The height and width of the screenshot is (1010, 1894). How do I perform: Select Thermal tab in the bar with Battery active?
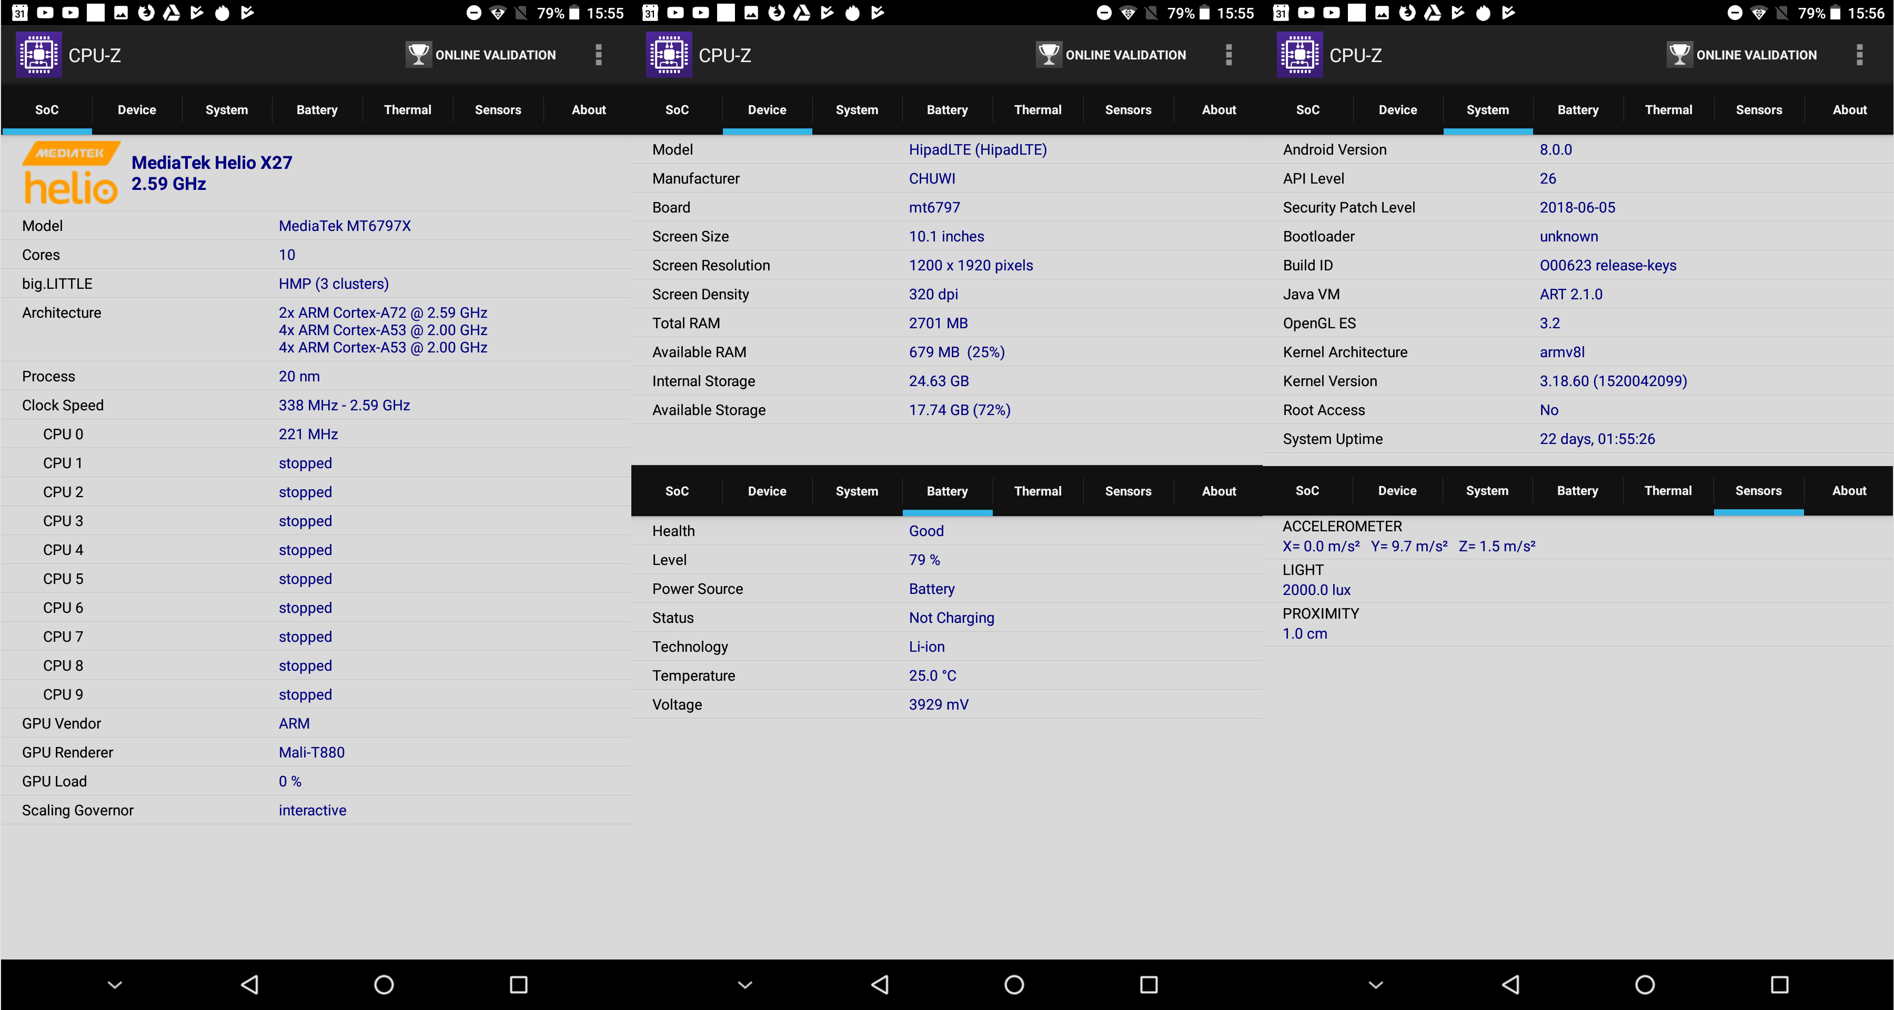click(1037, 491)
